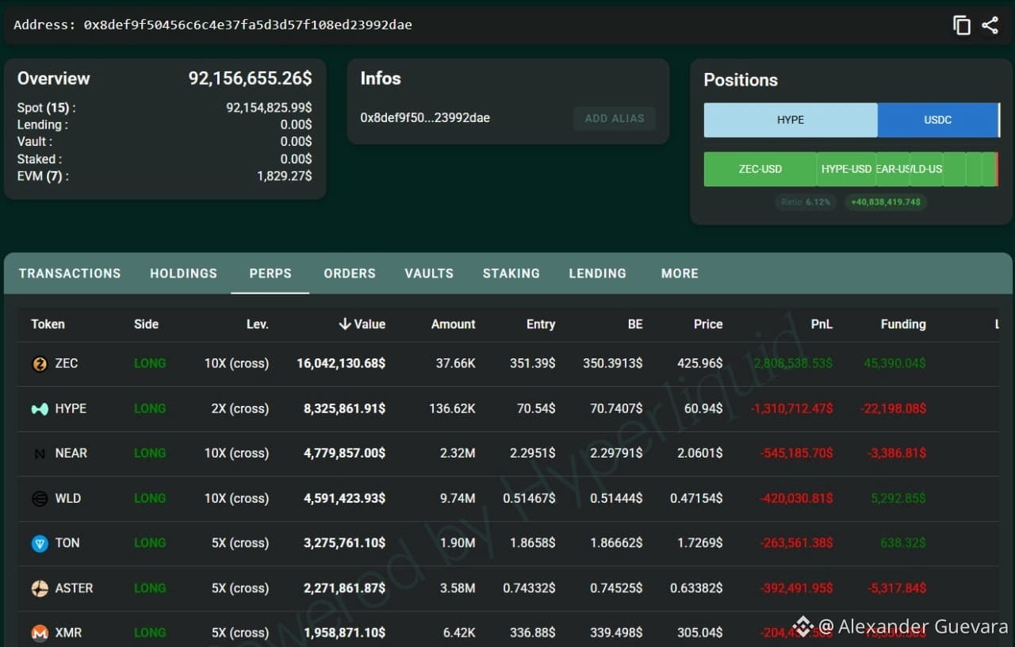Copy the wallet address with the copy icon
1015x647 pixels.
(962, 25)
